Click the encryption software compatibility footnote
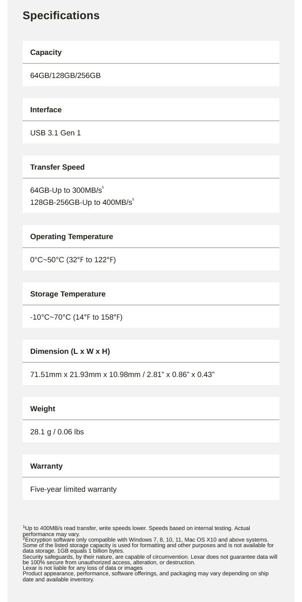The image size is (302, 602). [x=145, y=540]
